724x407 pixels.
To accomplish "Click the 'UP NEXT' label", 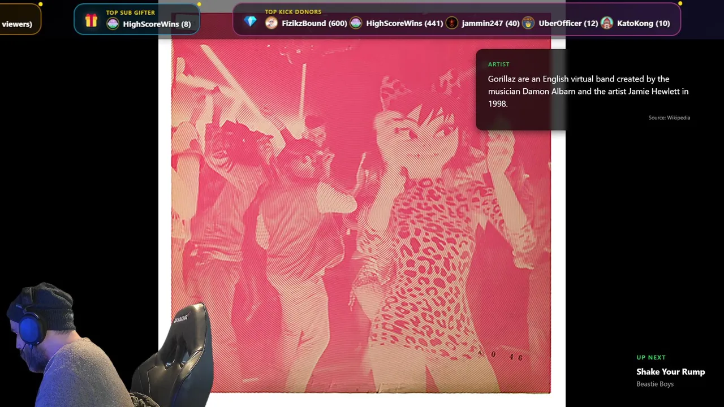I will pyautogui.click(x=651, y=357).
